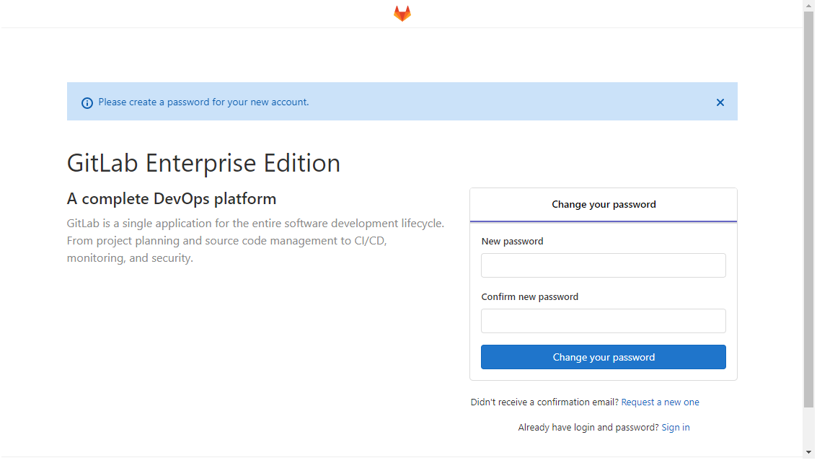Image resolution: width=817 pixels, height=463 pixels.
Task: Click the A complete DevOps platform subheading
Action: pyautogui.click(x=172, y=198)
